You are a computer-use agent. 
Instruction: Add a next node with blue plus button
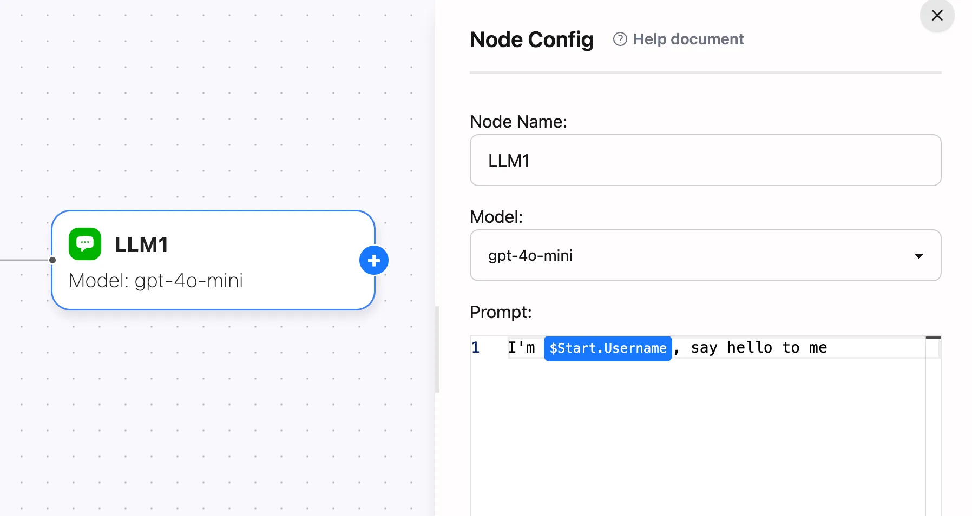[x=374, y=260]
